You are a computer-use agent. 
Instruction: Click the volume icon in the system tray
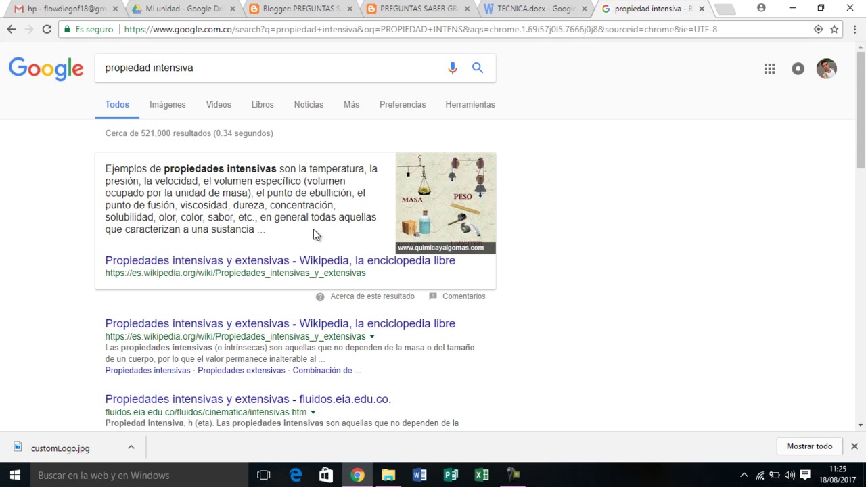tap(790, 475)
